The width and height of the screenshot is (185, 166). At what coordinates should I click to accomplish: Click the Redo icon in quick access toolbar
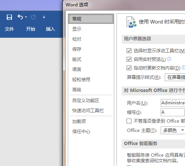[x=33, y=17]
